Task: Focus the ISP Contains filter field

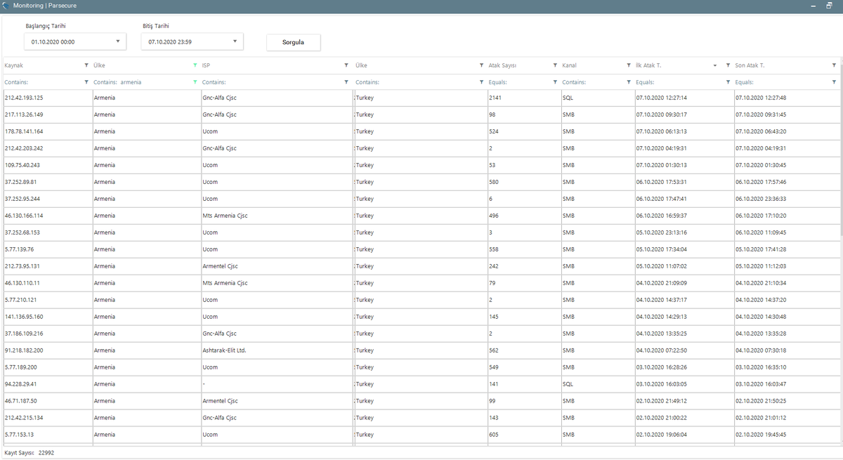Action: click(271, 82)
